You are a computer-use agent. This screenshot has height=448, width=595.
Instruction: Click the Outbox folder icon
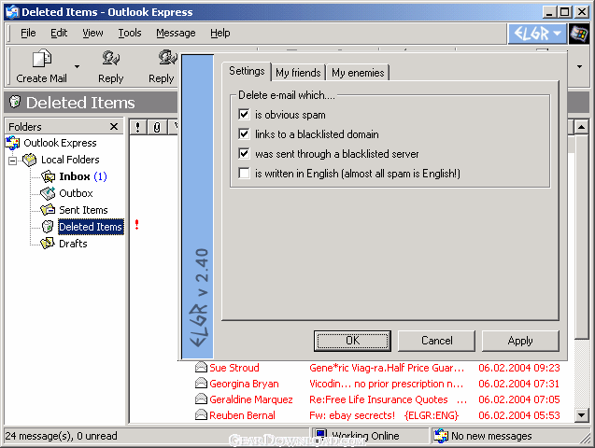tap(48, 193)
